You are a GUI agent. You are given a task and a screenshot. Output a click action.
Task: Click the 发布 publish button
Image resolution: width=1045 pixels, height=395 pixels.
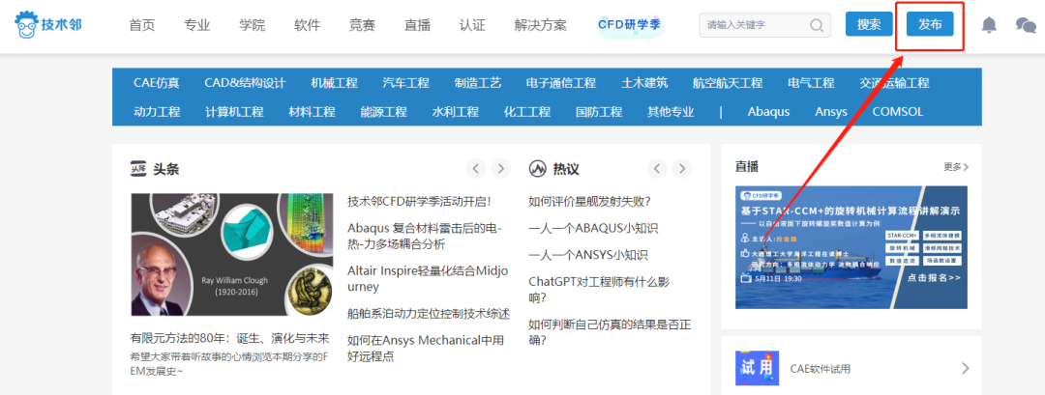click(x=931, y=24)
